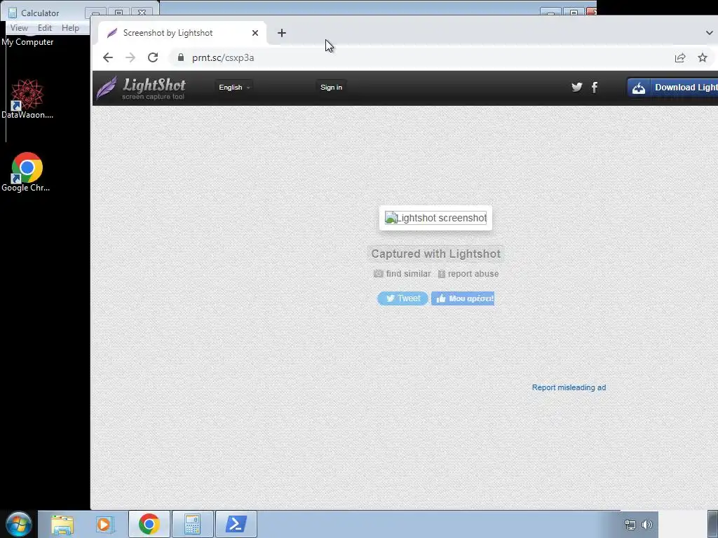The image size is (718, 538).
Task: Reload the prnt.sc page
Action: [153, 57]
